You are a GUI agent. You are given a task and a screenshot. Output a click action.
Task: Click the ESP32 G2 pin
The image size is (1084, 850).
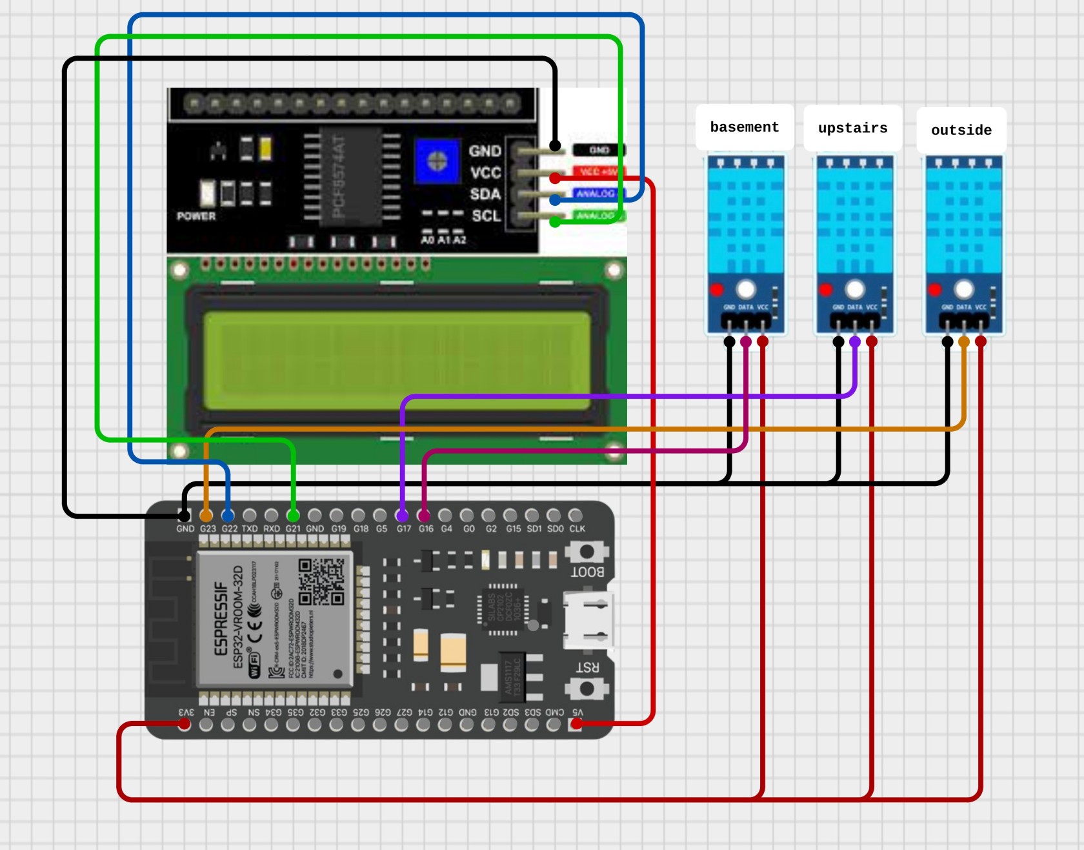pos(489,515)
